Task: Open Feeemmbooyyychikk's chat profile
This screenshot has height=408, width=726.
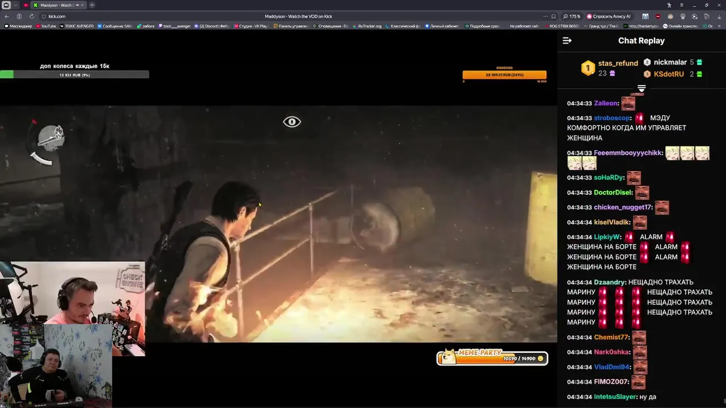Action: click(x=627, y=153)
